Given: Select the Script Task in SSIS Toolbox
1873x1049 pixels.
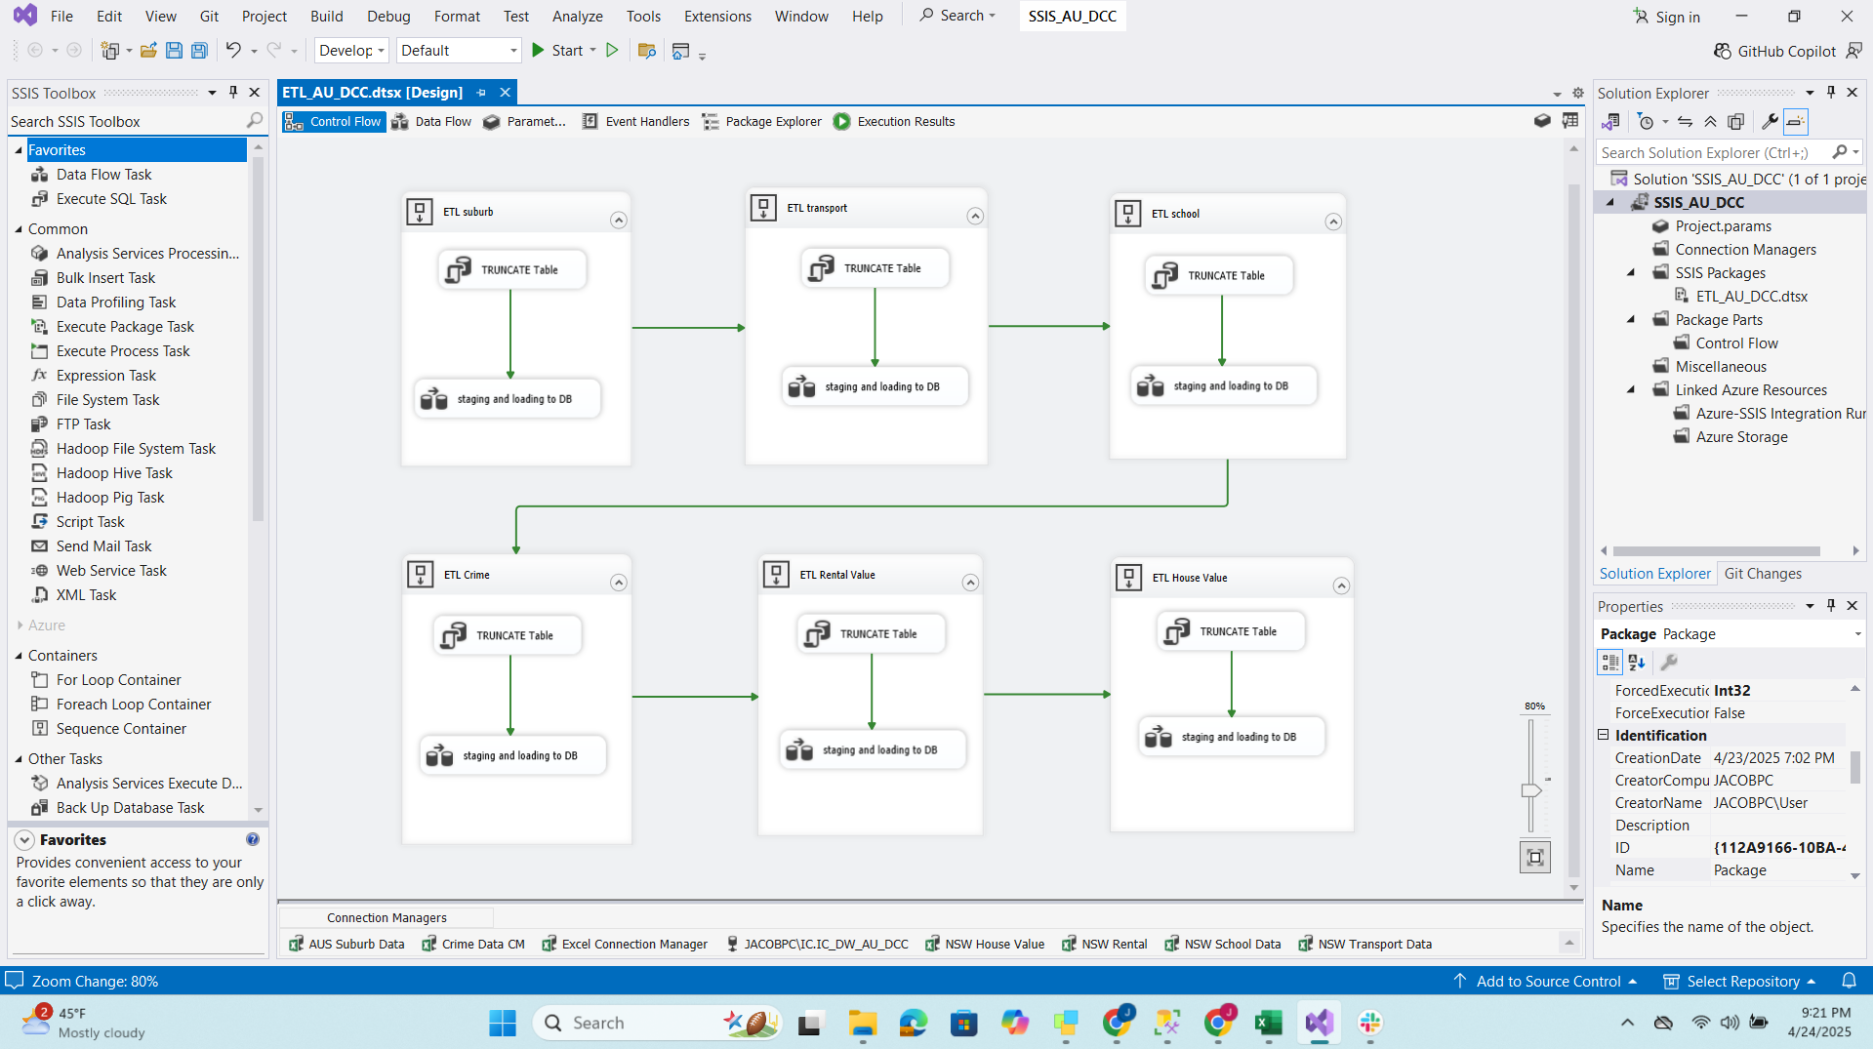Looking at the screenshot, I should point(90,522).
